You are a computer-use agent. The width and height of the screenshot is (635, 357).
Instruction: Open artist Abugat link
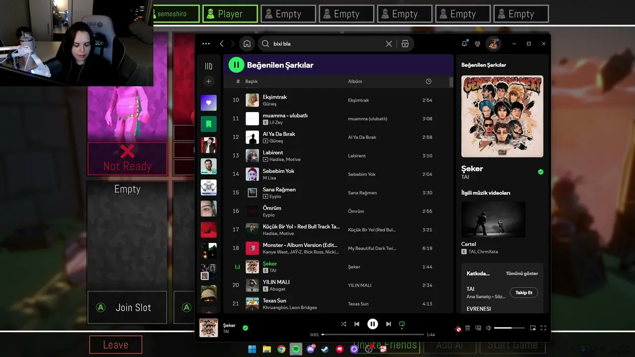tap(277, 289)
